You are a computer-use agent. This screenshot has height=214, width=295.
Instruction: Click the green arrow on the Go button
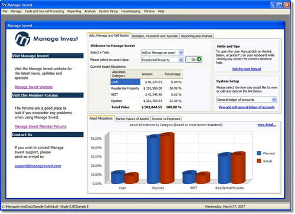(199, 60)
